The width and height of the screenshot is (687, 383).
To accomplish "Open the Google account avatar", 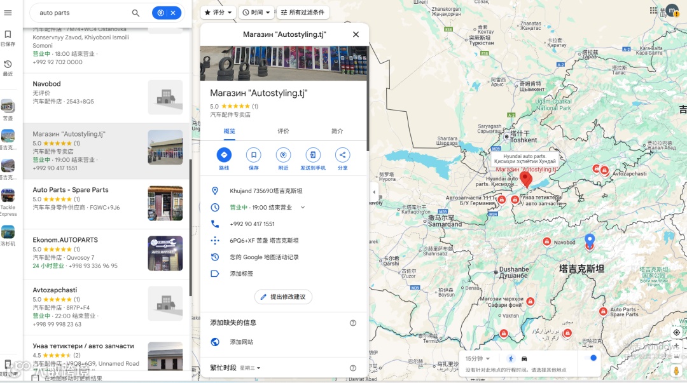I will click(672, 11).
